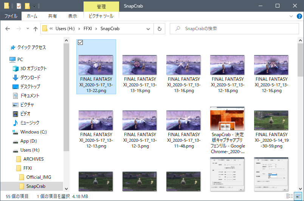Open the ピクチャ ツール ribbon tab
Viewport: 304px width, 201px height.
pyautogui.click(x=101, y=16)
